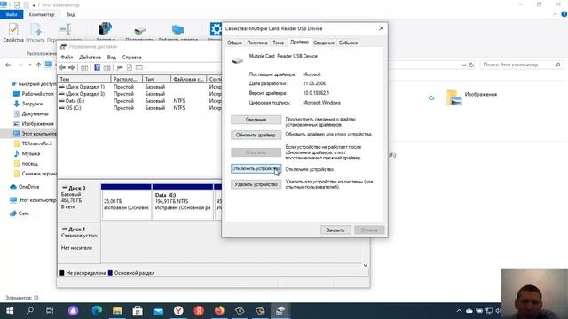Click the properties sheet icon in Disk Management toolbar
This screenshot has height=319, width=568.
[130, 67]
